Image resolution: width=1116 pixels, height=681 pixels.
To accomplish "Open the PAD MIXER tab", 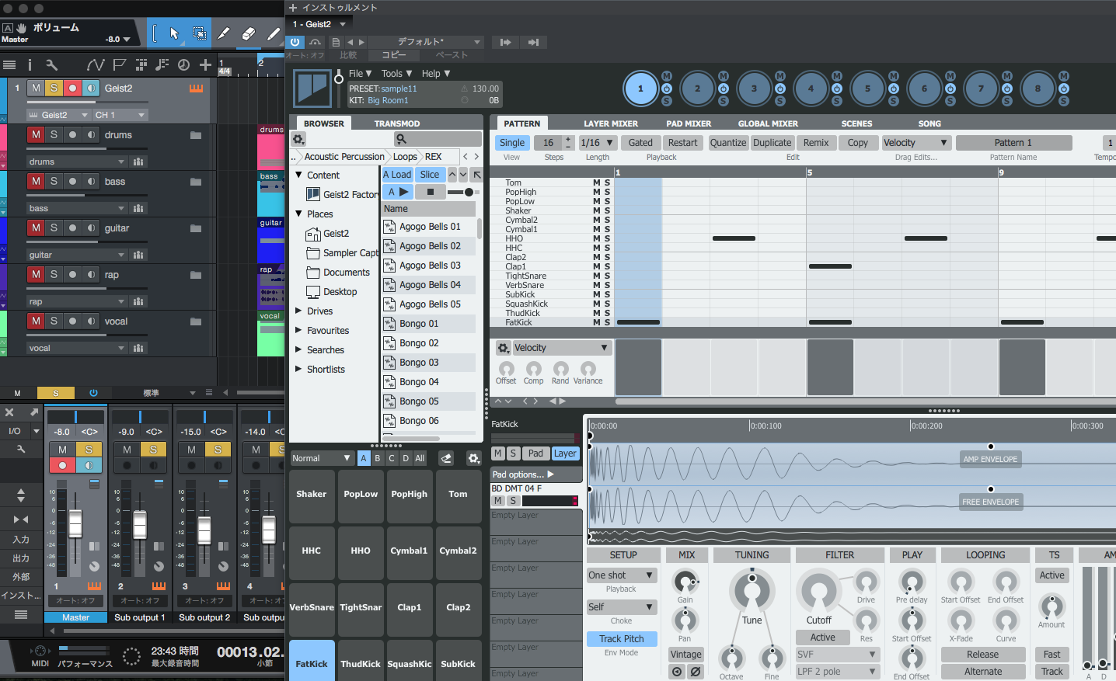I will click(689, 123).
